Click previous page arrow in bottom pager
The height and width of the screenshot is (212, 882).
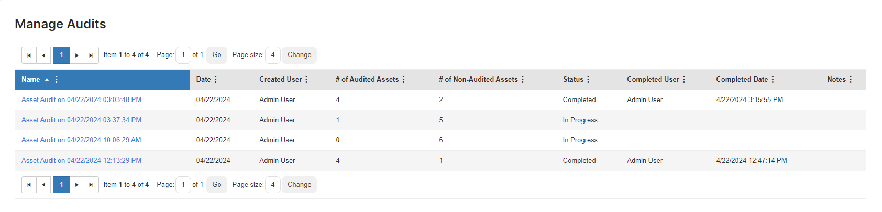tap(43, 185)
